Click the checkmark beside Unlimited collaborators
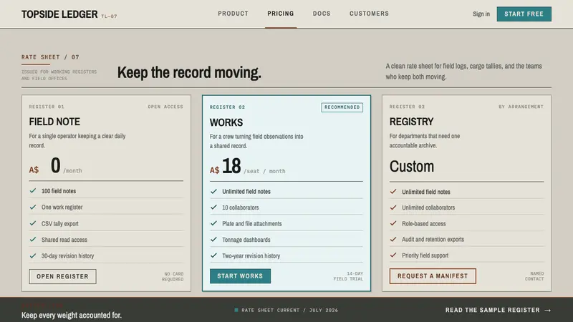 click(x=393, y=208)
